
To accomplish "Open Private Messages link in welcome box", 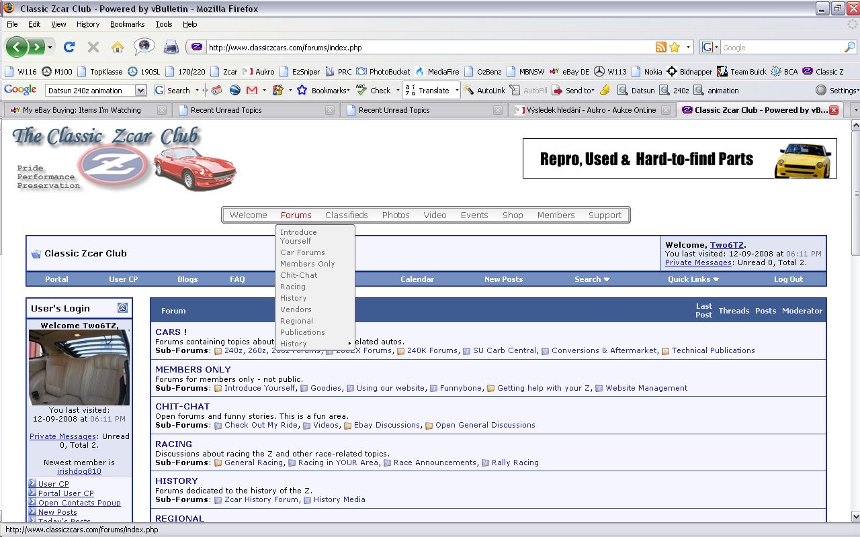I will click(x=699, y=262).
